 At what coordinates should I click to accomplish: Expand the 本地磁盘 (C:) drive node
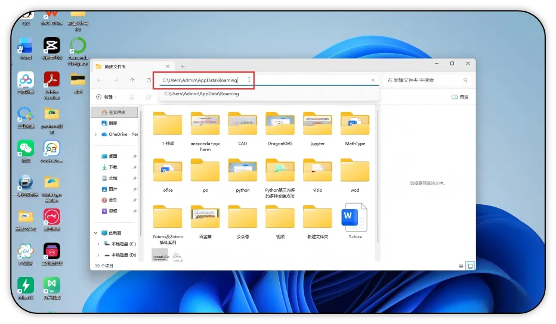pyautogui.click(x=98, y=244)
